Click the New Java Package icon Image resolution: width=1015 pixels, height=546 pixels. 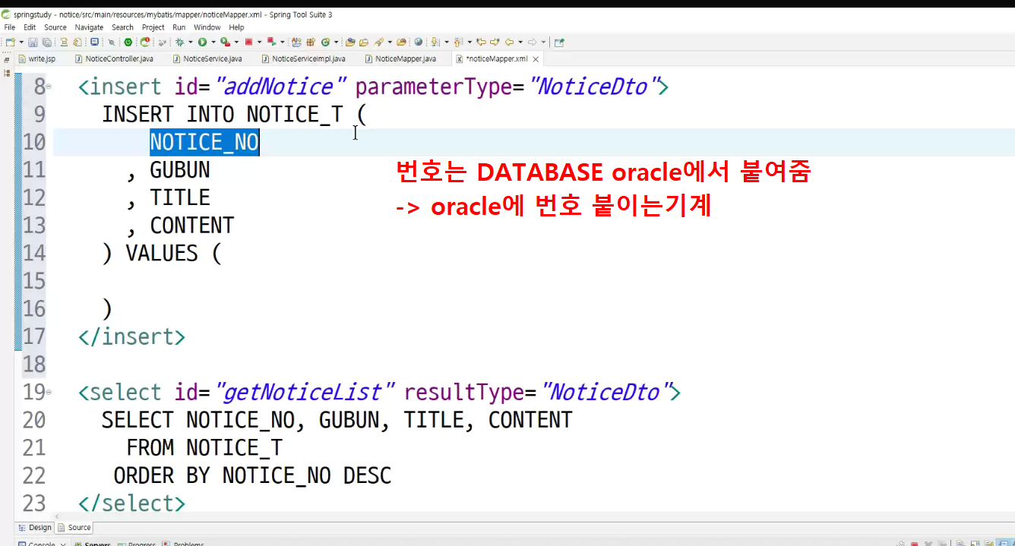point(311,42)
